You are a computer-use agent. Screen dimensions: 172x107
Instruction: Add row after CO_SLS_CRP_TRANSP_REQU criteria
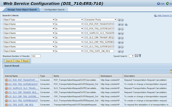click(119, 38)
